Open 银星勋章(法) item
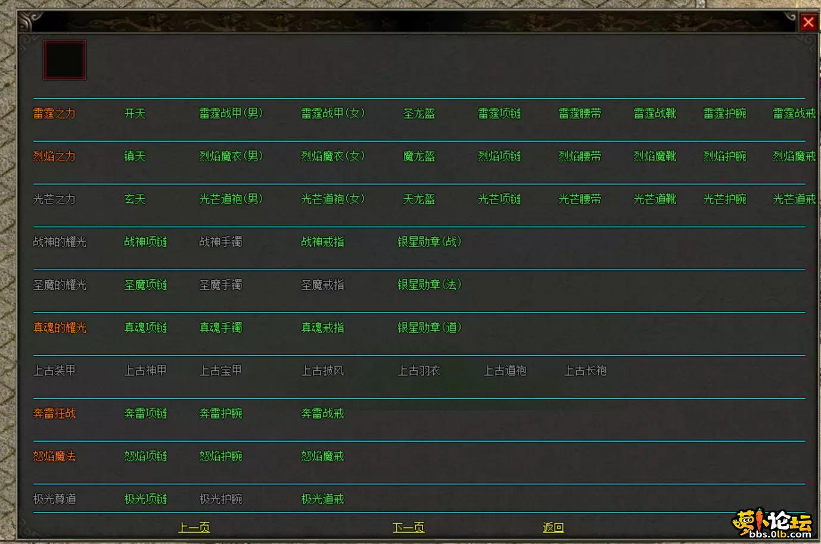Screen dimensions: 821x544 [430, 284]
